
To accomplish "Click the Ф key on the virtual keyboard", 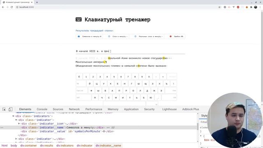I will pos(91,90).
